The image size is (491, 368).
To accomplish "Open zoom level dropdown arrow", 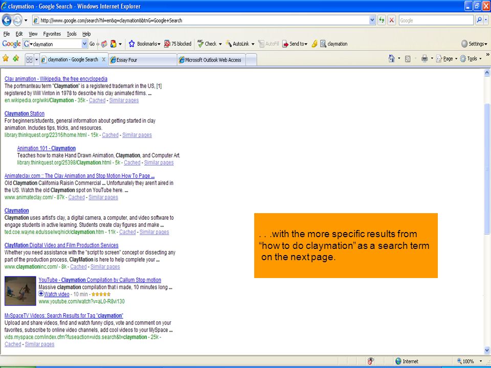I will pyautogui.click(x=481, y=361).
